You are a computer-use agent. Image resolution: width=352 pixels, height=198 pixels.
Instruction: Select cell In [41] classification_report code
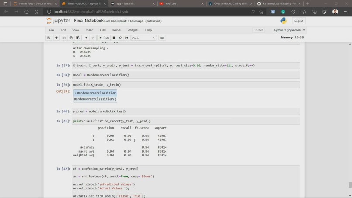(186, 121)
